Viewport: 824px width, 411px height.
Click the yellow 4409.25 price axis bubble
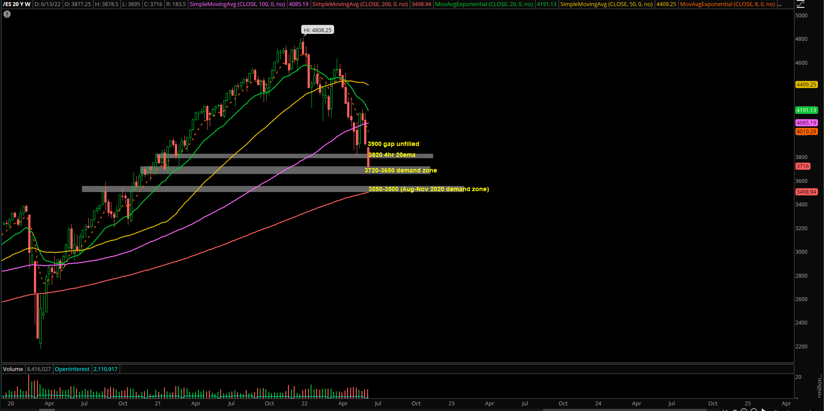coord(806,85)
